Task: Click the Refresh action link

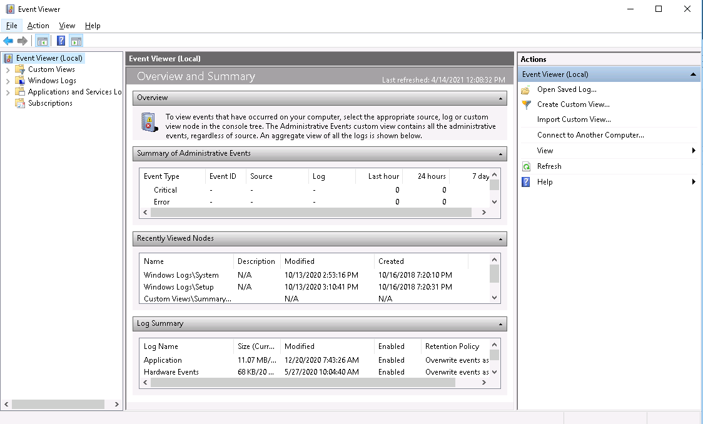Action: tap(549, 166)
